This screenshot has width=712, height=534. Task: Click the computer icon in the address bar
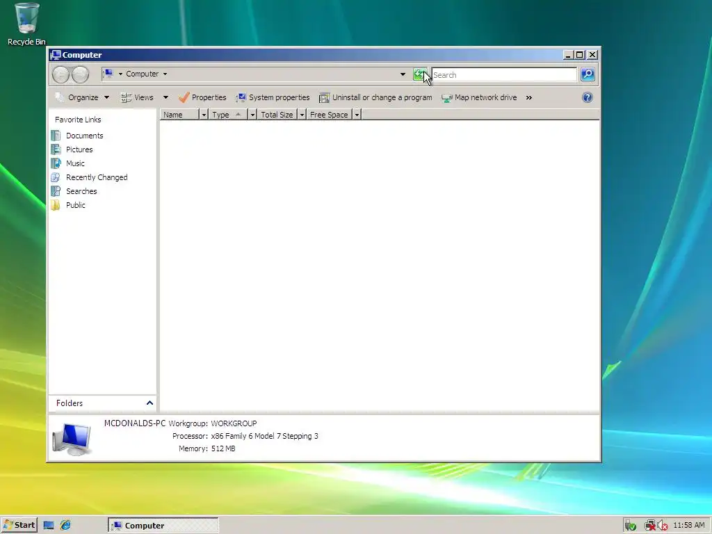[108, 74]
